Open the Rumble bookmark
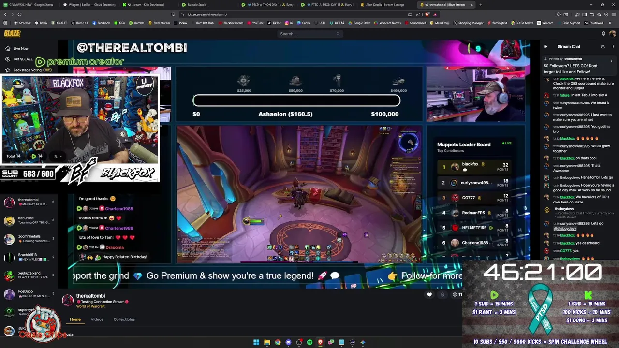 tap(137, 23)
